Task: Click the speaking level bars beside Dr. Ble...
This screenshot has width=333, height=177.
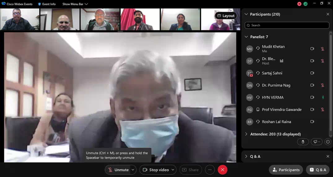Action: [x=282, y=61]
